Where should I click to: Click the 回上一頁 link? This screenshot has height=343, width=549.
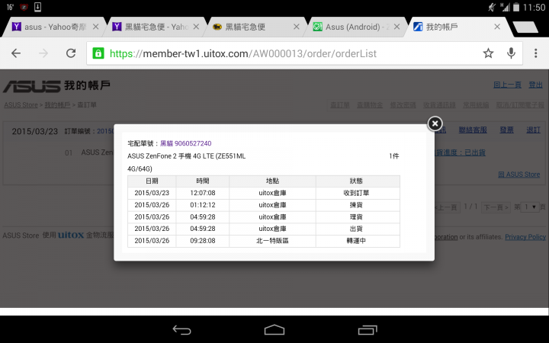tap(507, 85)
